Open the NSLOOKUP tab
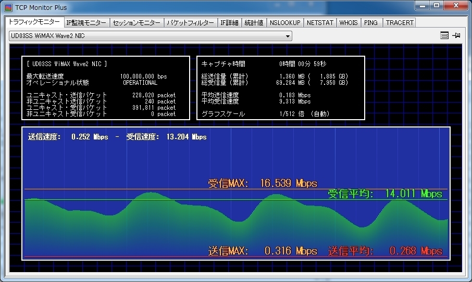This screenshot has width=472, height=282. point(285,23)
